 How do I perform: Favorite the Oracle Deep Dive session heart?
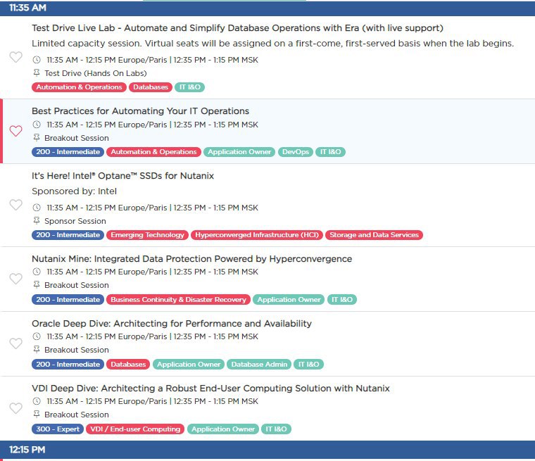coord(15,343)
